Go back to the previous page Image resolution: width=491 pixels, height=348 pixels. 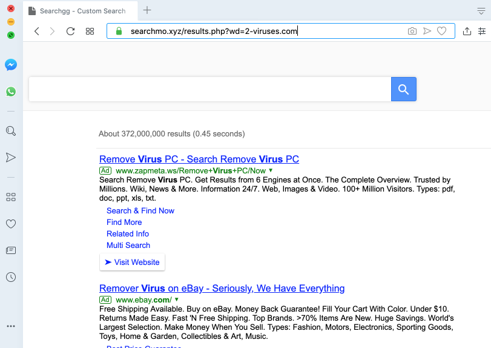click(37, 31)
